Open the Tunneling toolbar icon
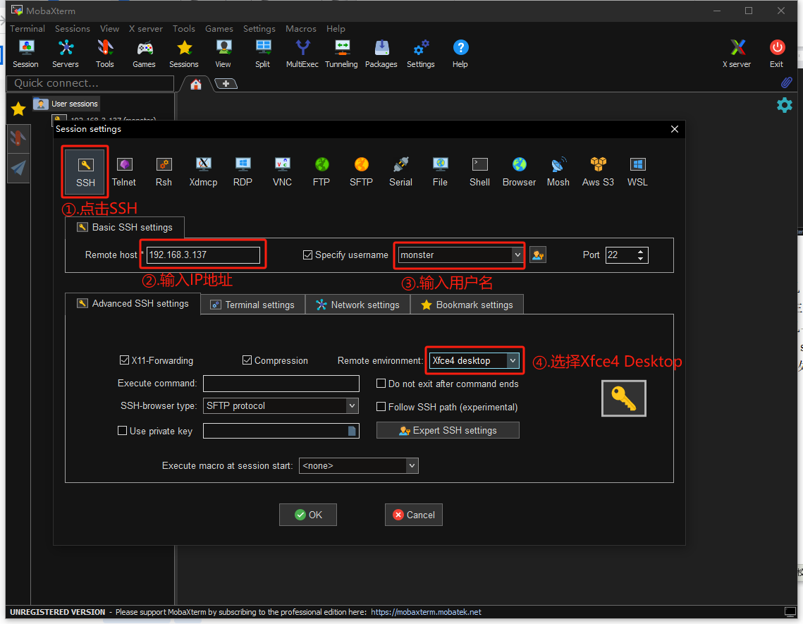803x624 pixels. tap(342, 54)
